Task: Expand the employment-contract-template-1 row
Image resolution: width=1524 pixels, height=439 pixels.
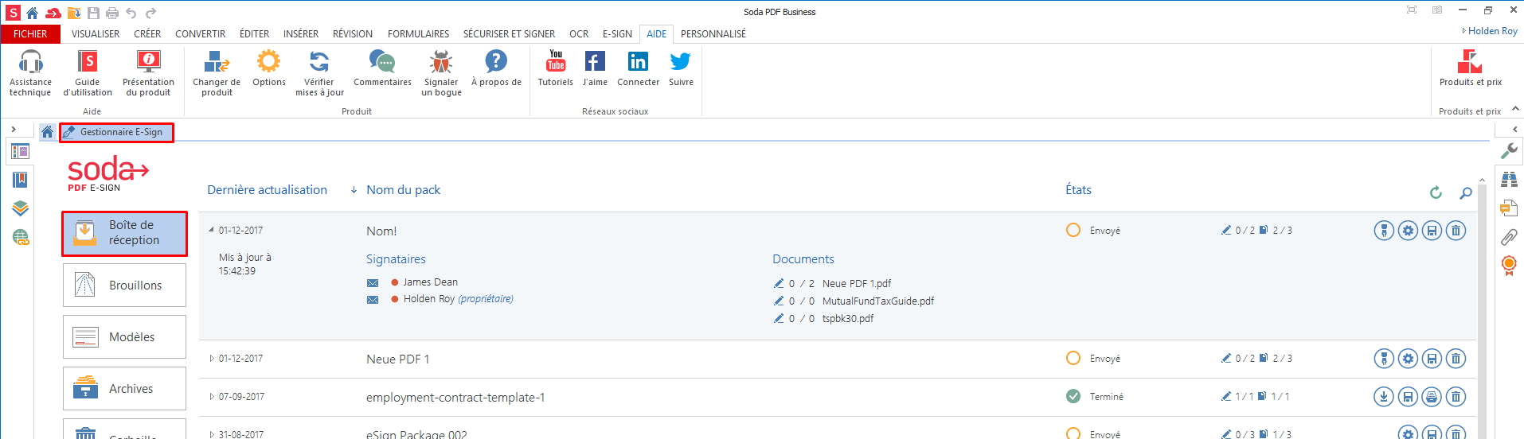Action: click(x=212, y=397)
